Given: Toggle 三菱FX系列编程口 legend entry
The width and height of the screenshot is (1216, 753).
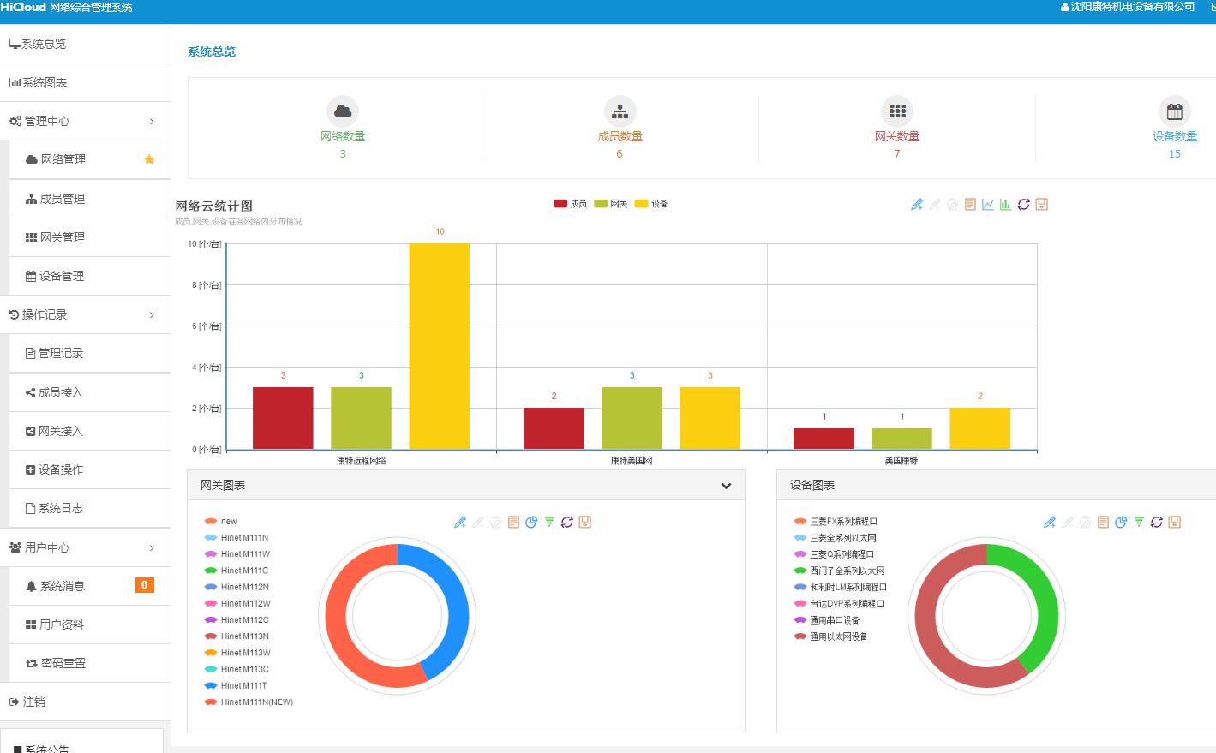Looking at the screenshot, I should click(x=836, y=521).
